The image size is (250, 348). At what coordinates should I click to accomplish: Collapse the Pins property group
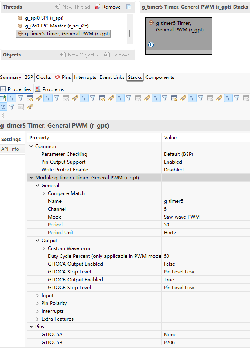[31, 327]
